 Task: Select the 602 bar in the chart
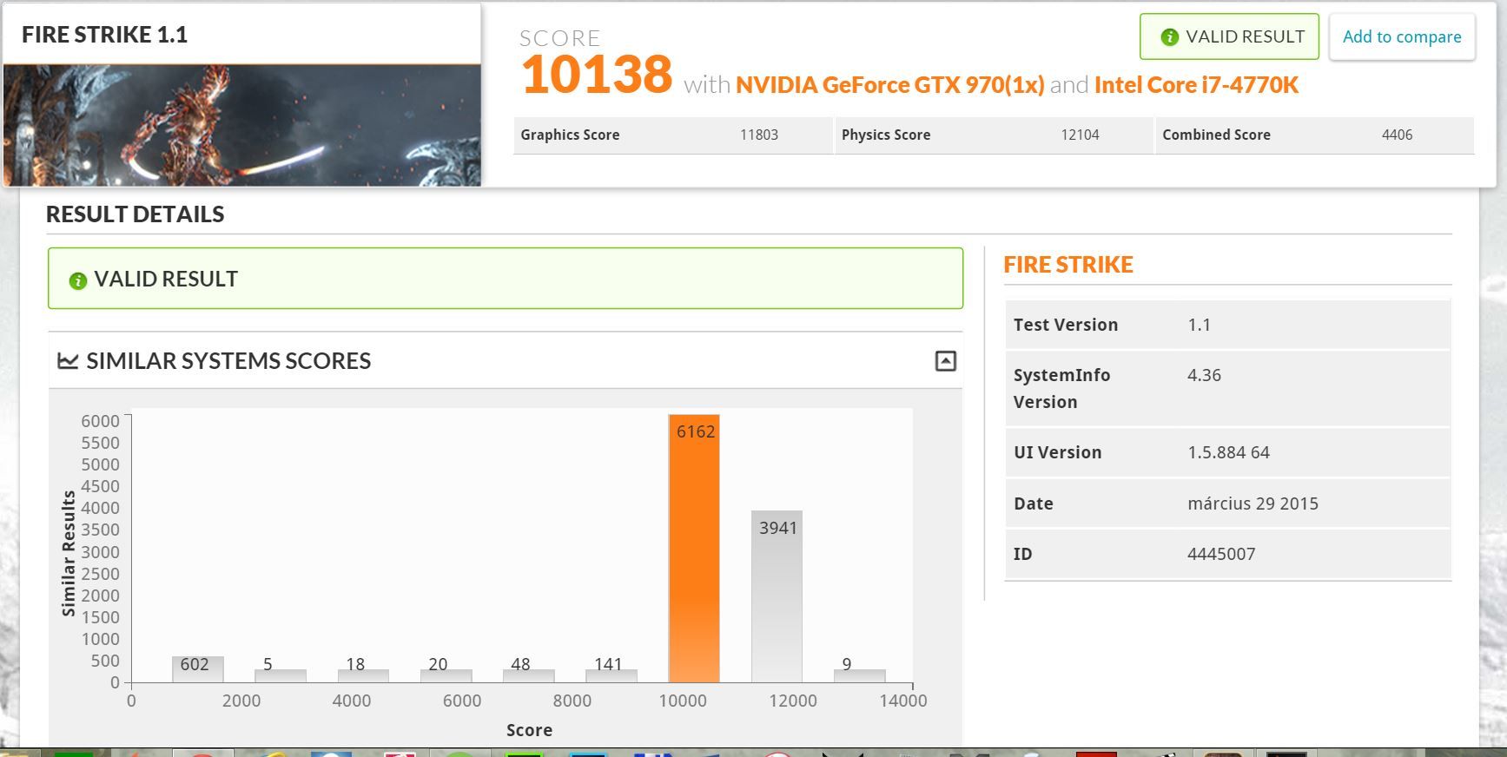coord(197,669)
